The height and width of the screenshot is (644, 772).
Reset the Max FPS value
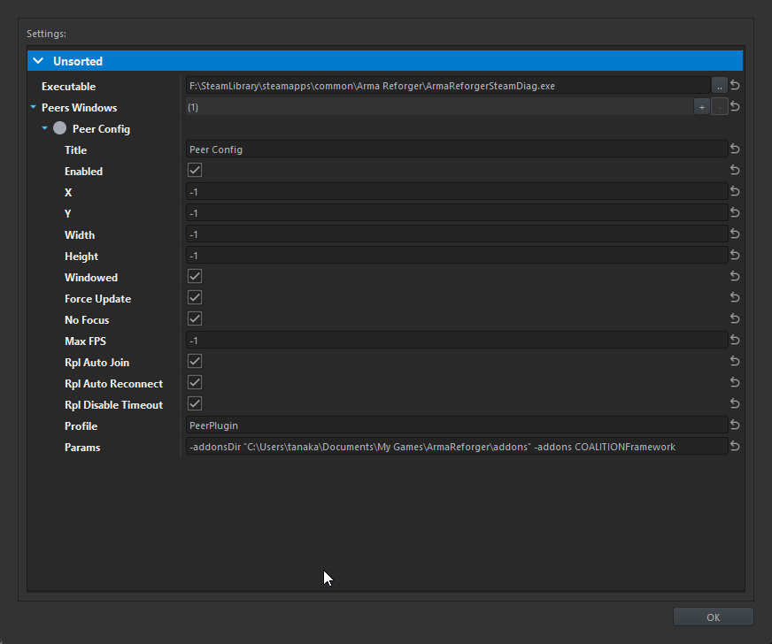click(x=735, y=341)
